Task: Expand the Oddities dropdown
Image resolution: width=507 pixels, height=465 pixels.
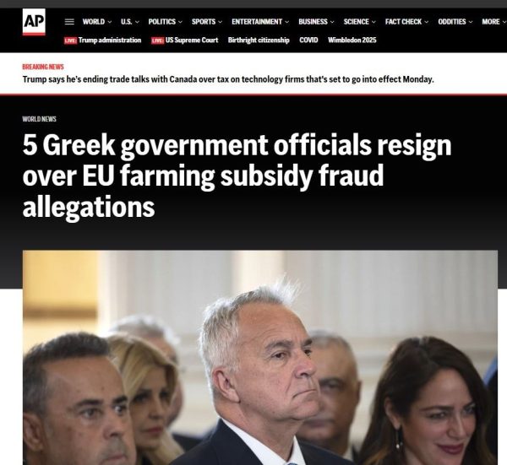Action: pos(455,22)
